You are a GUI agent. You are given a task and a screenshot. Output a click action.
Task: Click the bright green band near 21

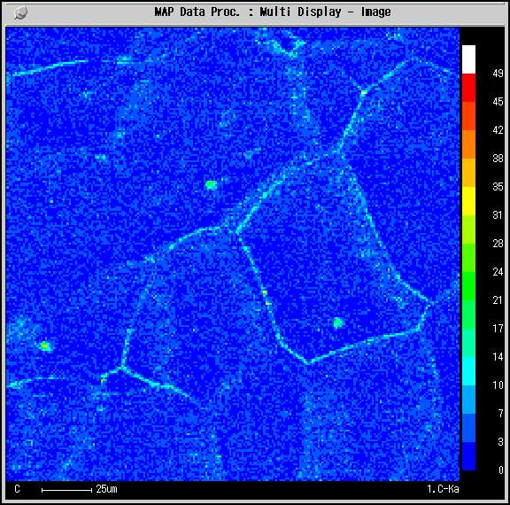click(x=468, y=286)
